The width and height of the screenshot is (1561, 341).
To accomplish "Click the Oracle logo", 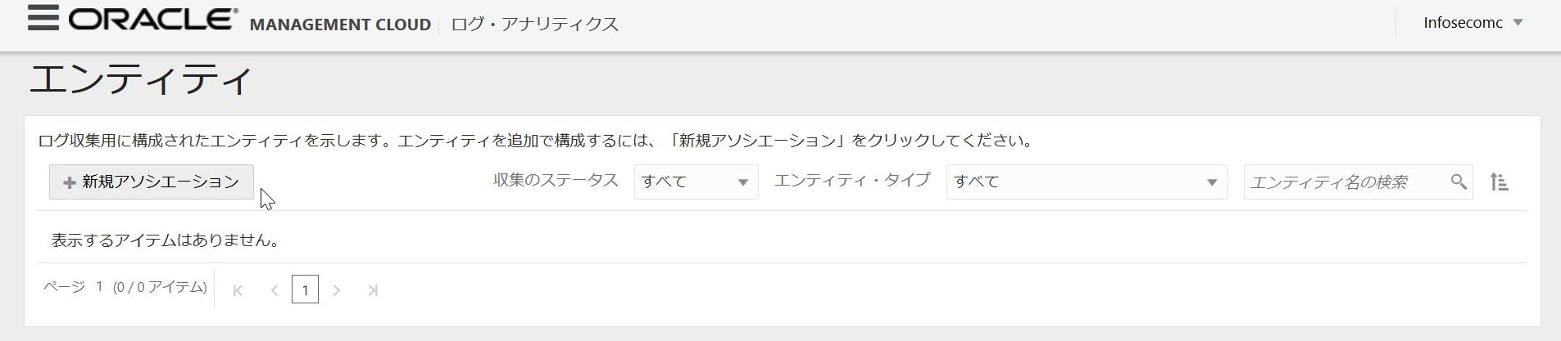I will (x=153, y=20).
